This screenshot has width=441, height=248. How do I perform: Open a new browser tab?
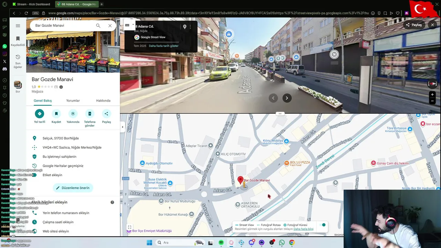pos(102,4)
